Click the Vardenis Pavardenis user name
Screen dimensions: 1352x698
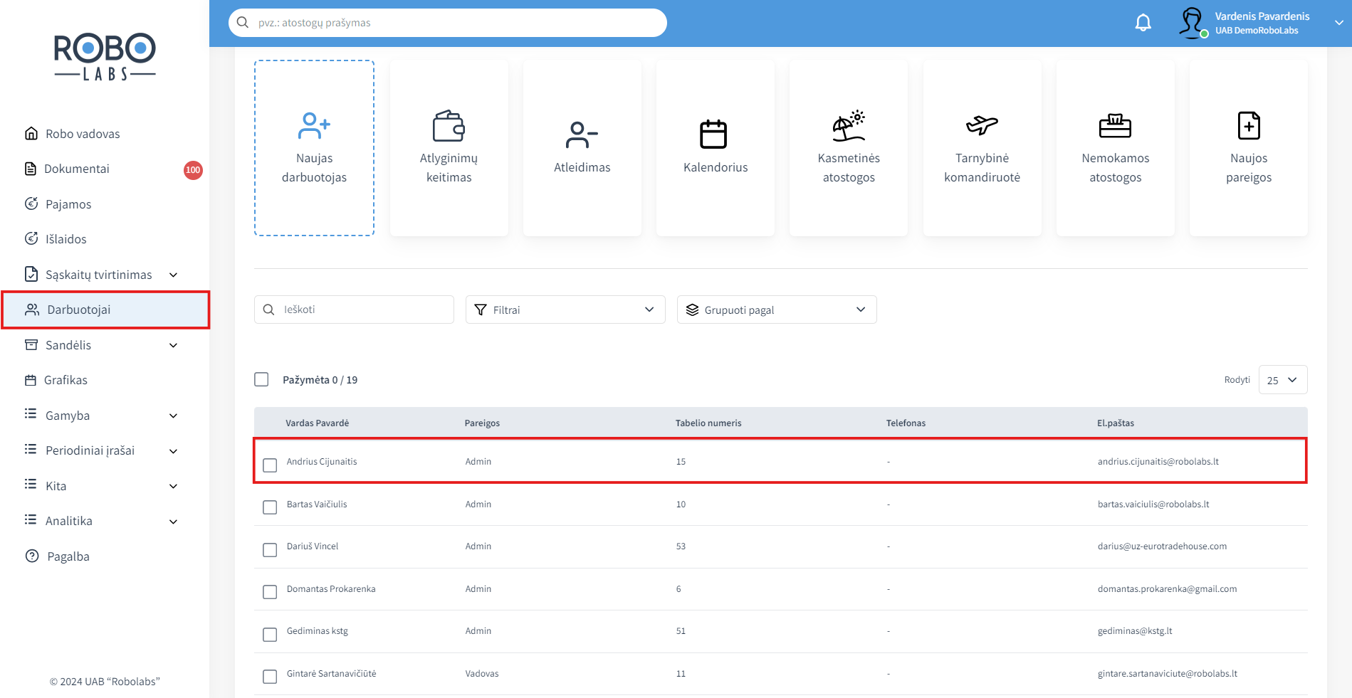(1262, 16)
